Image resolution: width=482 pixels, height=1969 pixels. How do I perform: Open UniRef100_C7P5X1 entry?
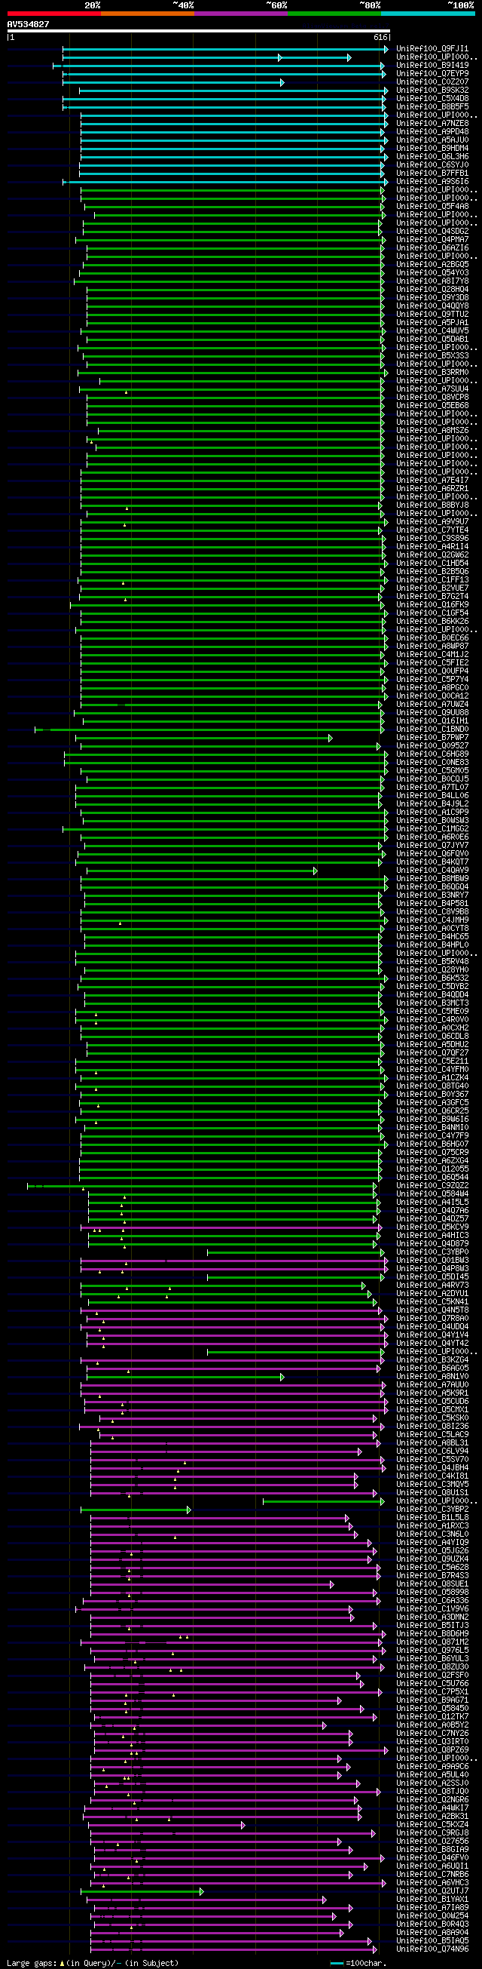[x=432, y=1692]
